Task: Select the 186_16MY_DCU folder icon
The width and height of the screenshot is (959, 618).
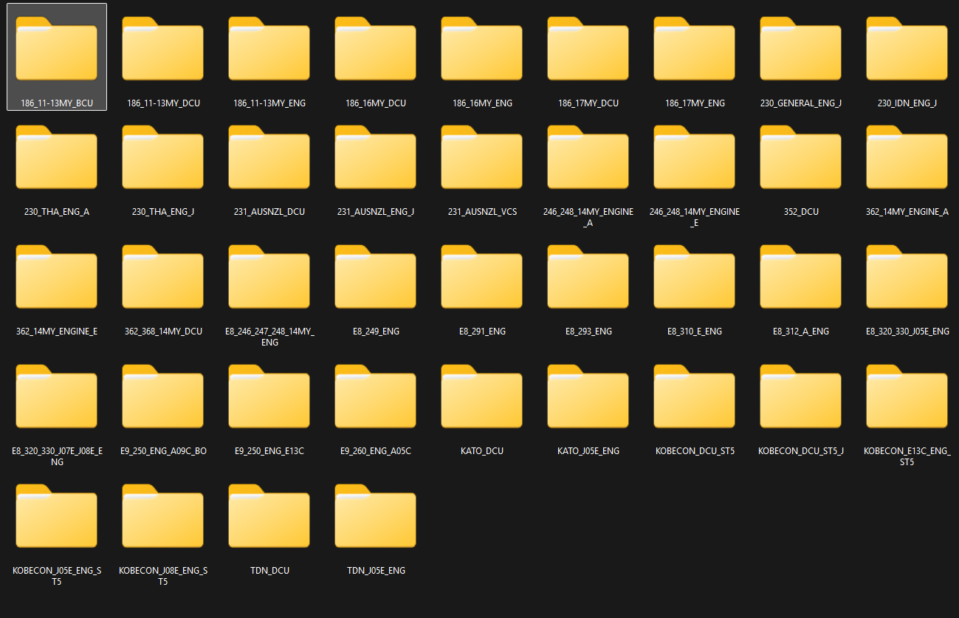Action: [x=375, y=48]
